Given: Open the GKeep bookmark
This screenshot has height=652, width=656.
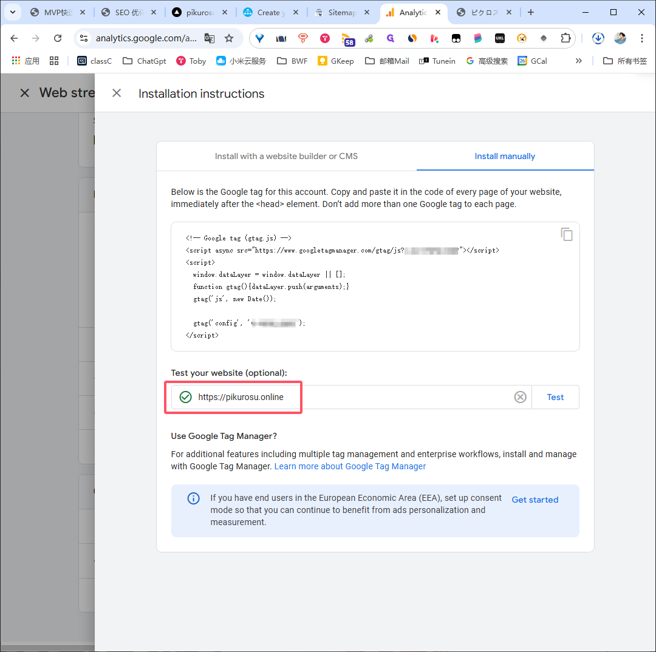Looking at the screenshot, I should tap(336, 61).
